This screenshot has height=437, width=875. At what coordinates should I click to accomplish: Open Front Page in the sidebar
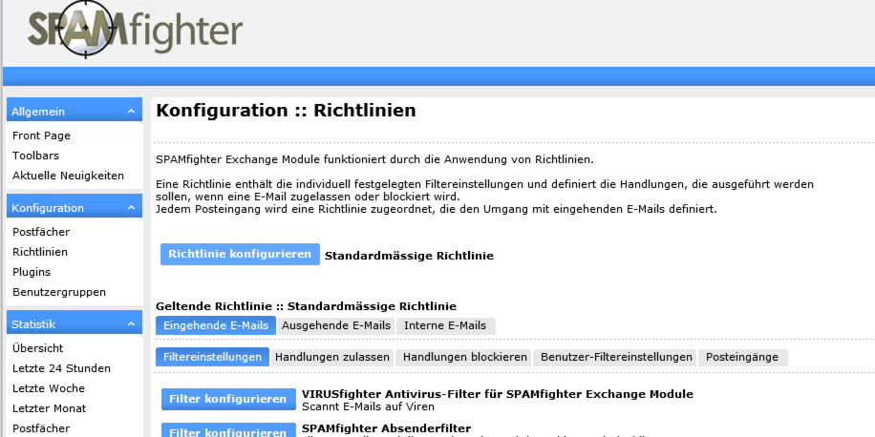tap(41, 135)
